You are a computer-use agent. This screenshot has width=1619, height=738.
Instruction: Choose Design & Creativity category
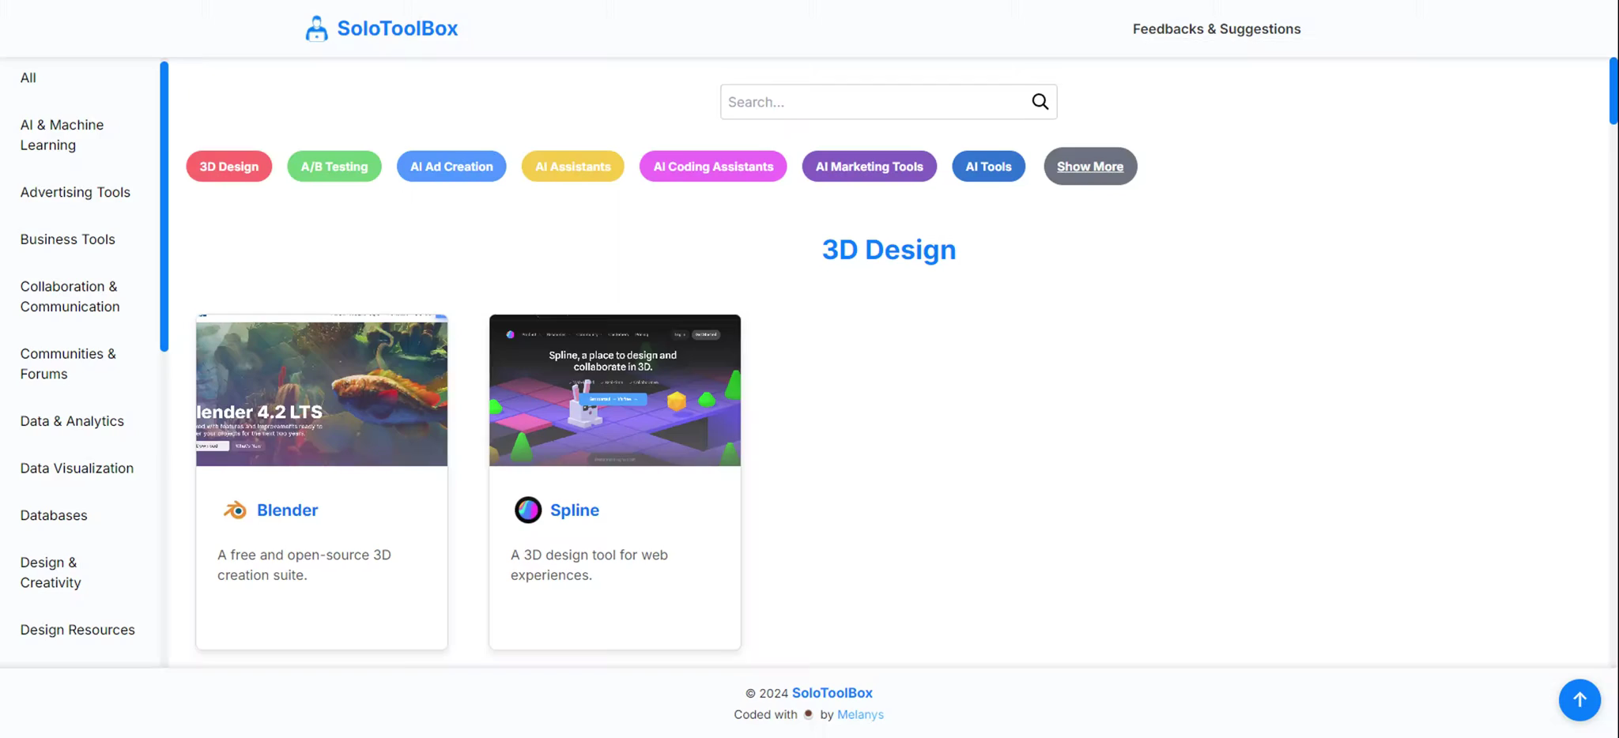(51, 572)
